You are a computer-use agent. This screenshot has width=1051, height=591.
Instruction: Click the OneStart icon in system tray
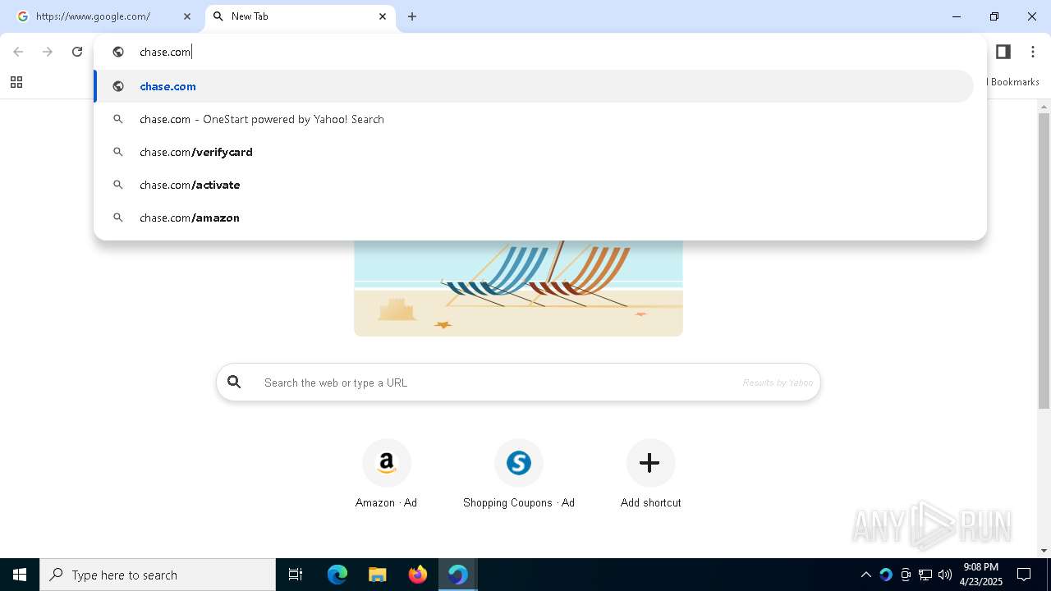(x=885, y=575)
